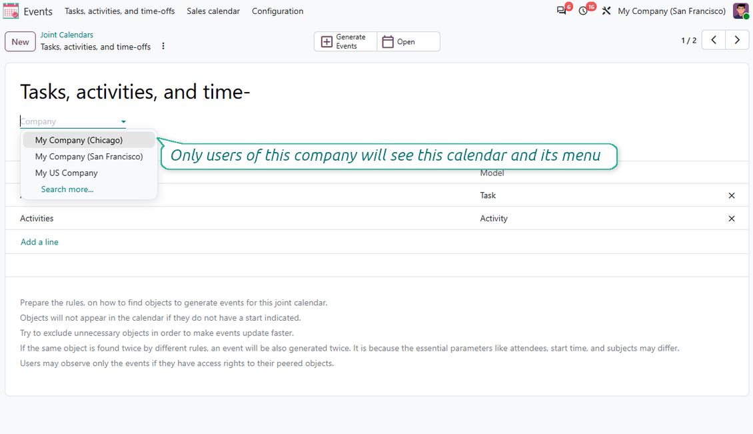Switch company via My Company (San Francisco)
The width and height of the screenshot is (753, 434).
click(671, 11)
